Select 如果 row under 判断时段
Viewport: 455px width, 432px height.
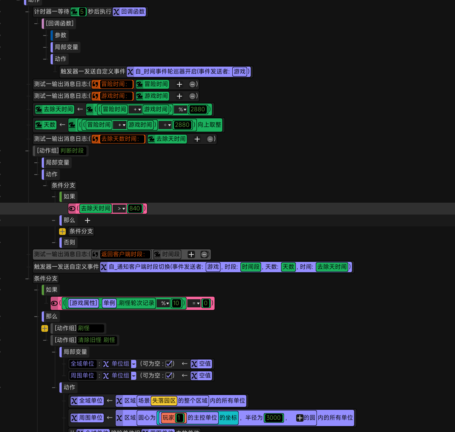[x=68, y=197]
